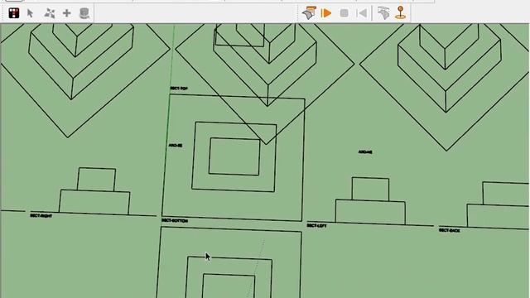Click the SECT-TOP label

[x=179, y=89]
